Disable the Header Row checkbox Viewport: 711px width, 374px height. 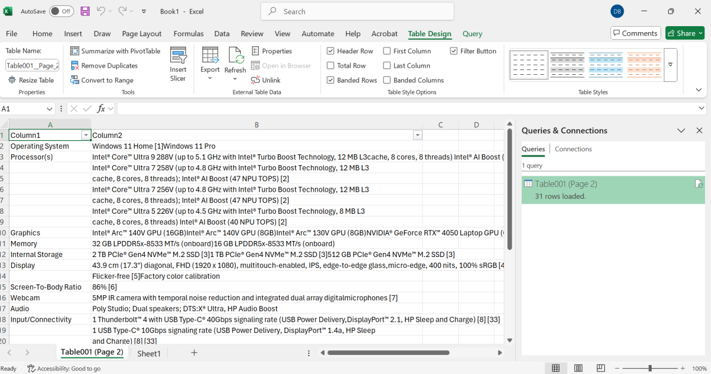[x=331, y=51]
